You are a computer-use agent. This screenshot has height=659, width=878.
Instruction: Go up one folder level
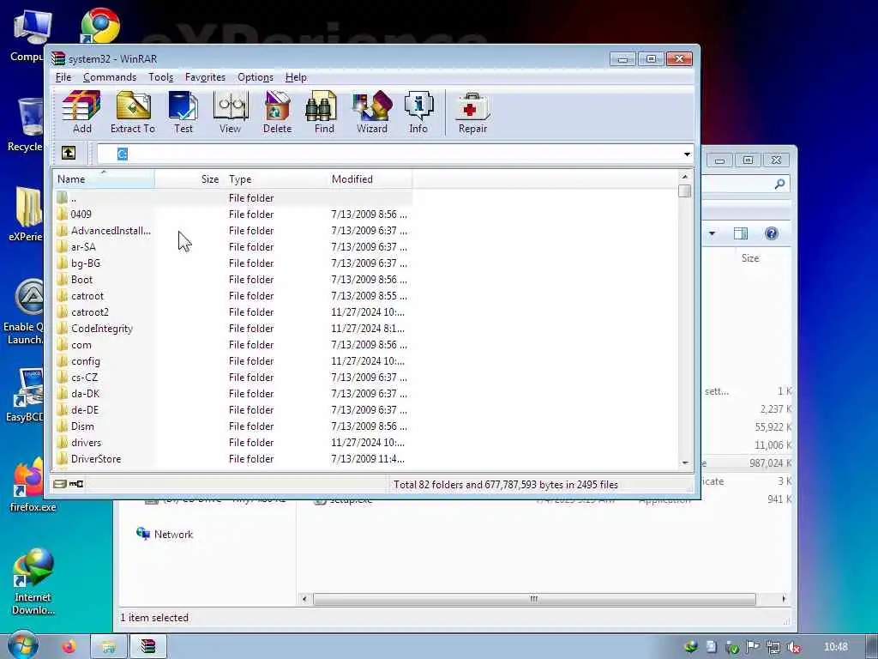[69, 153]
